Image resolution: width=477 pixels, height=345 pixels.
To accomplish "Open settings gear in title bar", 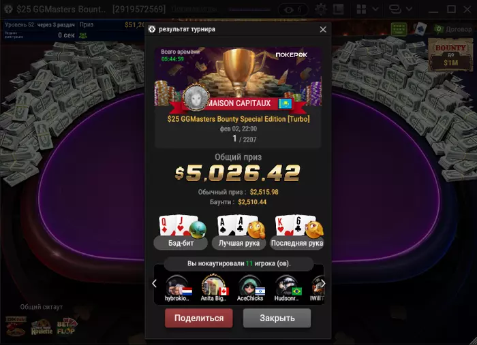I will pos(321,10).
